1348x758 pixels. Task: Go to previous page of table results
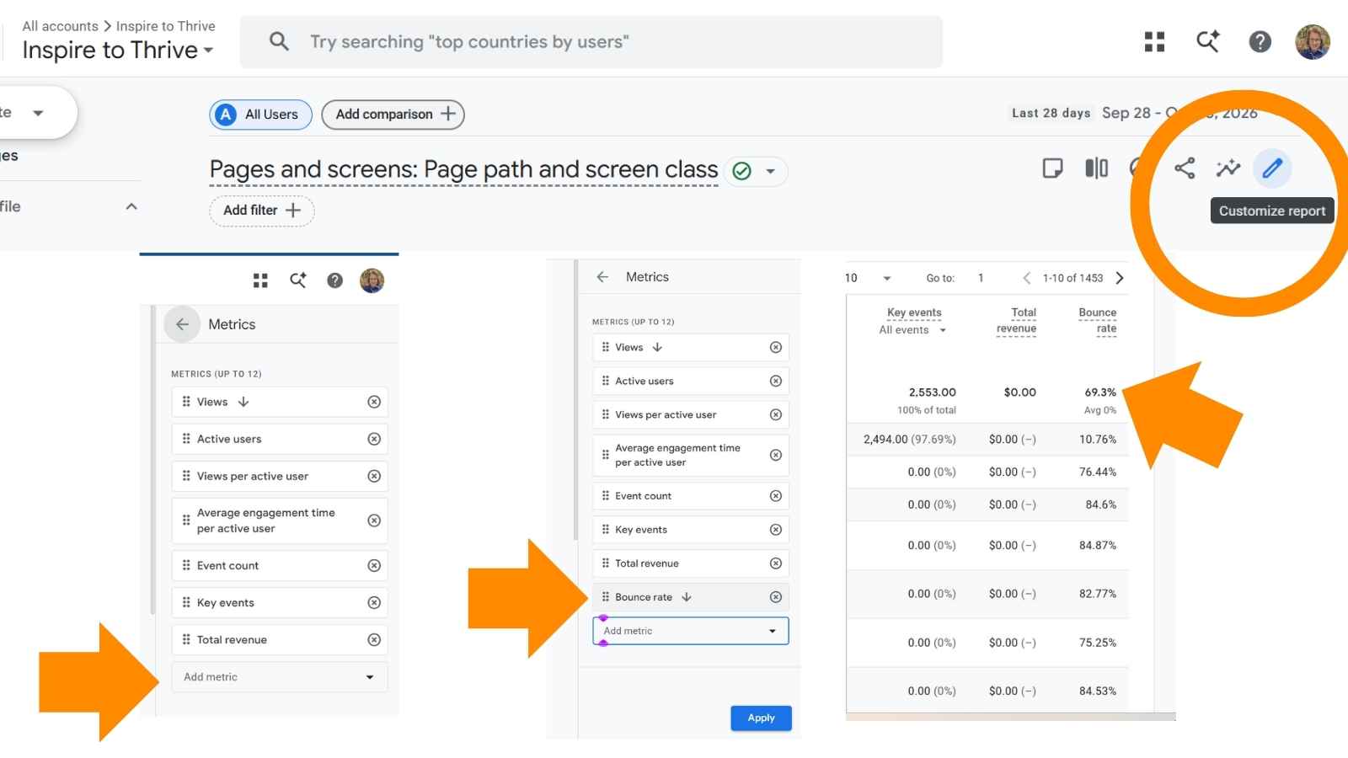coord(1026,278)
